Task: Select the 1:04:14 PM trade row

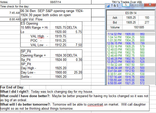Action: pyautogui.click(x=131, y=37)
